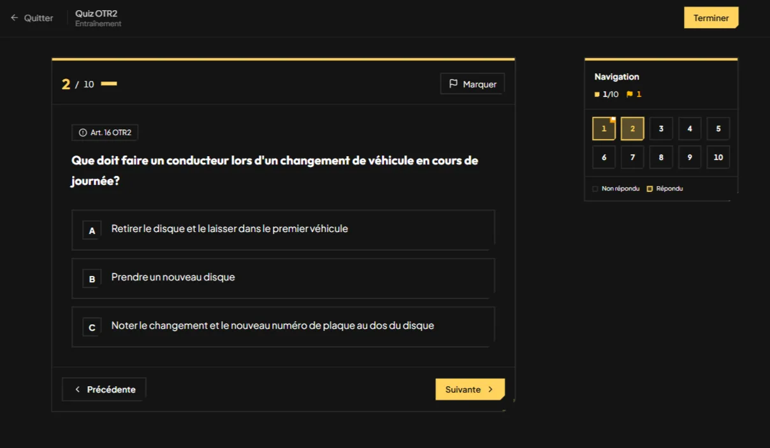The image size is (770, 448).
Task: Jump to question 10 in Navigation
Action: click(718, 157)
